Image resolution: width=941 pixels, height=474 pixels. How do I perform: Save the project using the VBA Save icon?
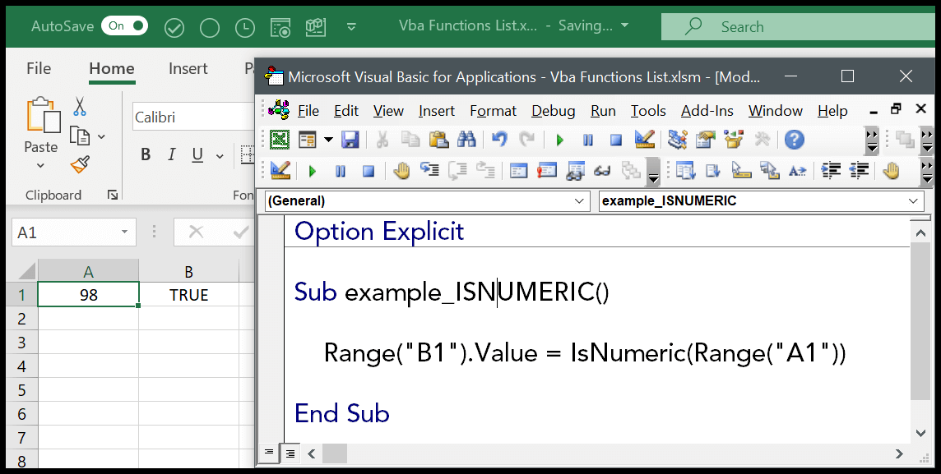[x=349, y=140]
